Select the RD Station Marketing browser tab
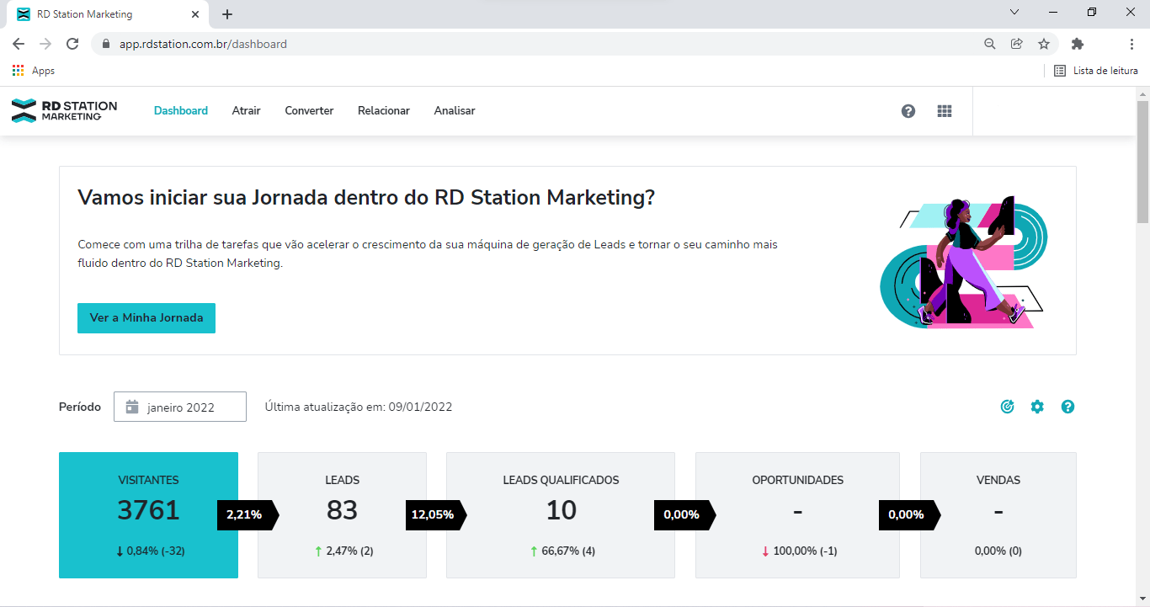 coord(101,13)
